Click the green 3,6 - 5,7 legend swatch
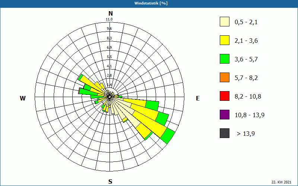 (225, 59)
